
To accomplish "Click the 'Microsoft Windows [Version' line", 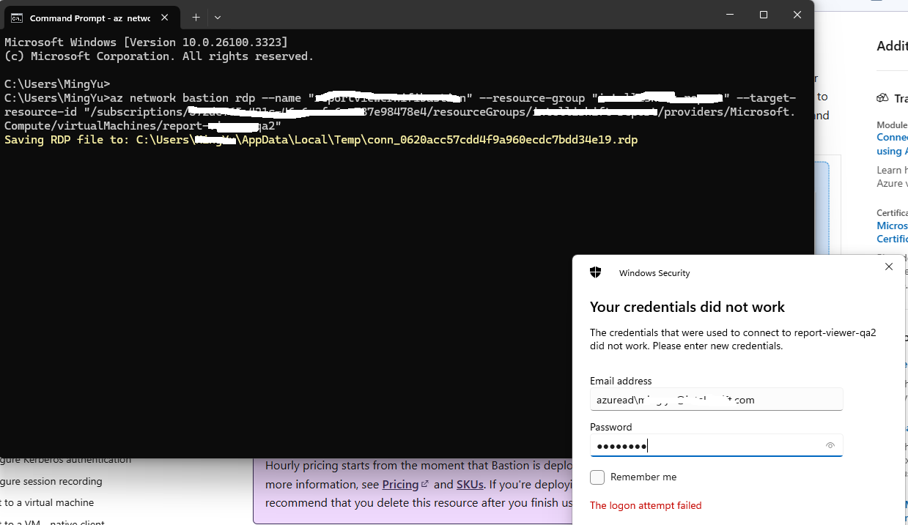I will click(x=147, y=42).
